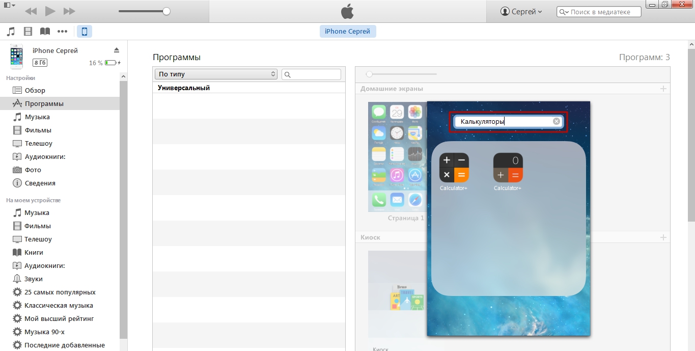Viewport: 695px width, 351px height.
Task: Click the Калькуляторы folder name field
Action: [508, 121]
